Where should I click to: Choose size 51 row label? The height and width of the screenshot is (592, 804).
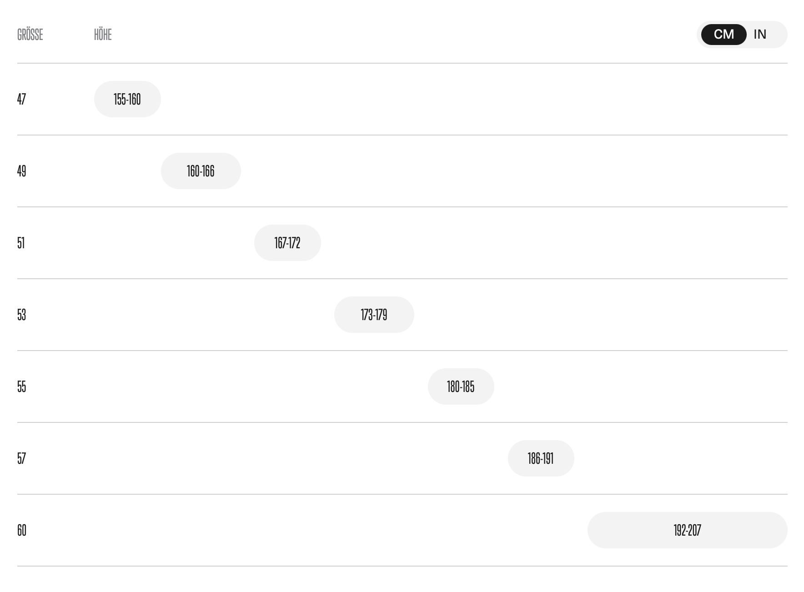pos(21,243)
